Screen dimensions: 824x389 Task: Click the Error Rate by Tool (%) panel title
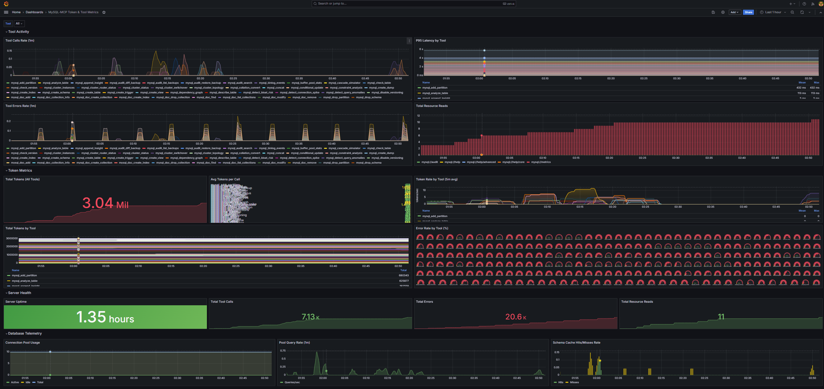(x=432, y=228)
